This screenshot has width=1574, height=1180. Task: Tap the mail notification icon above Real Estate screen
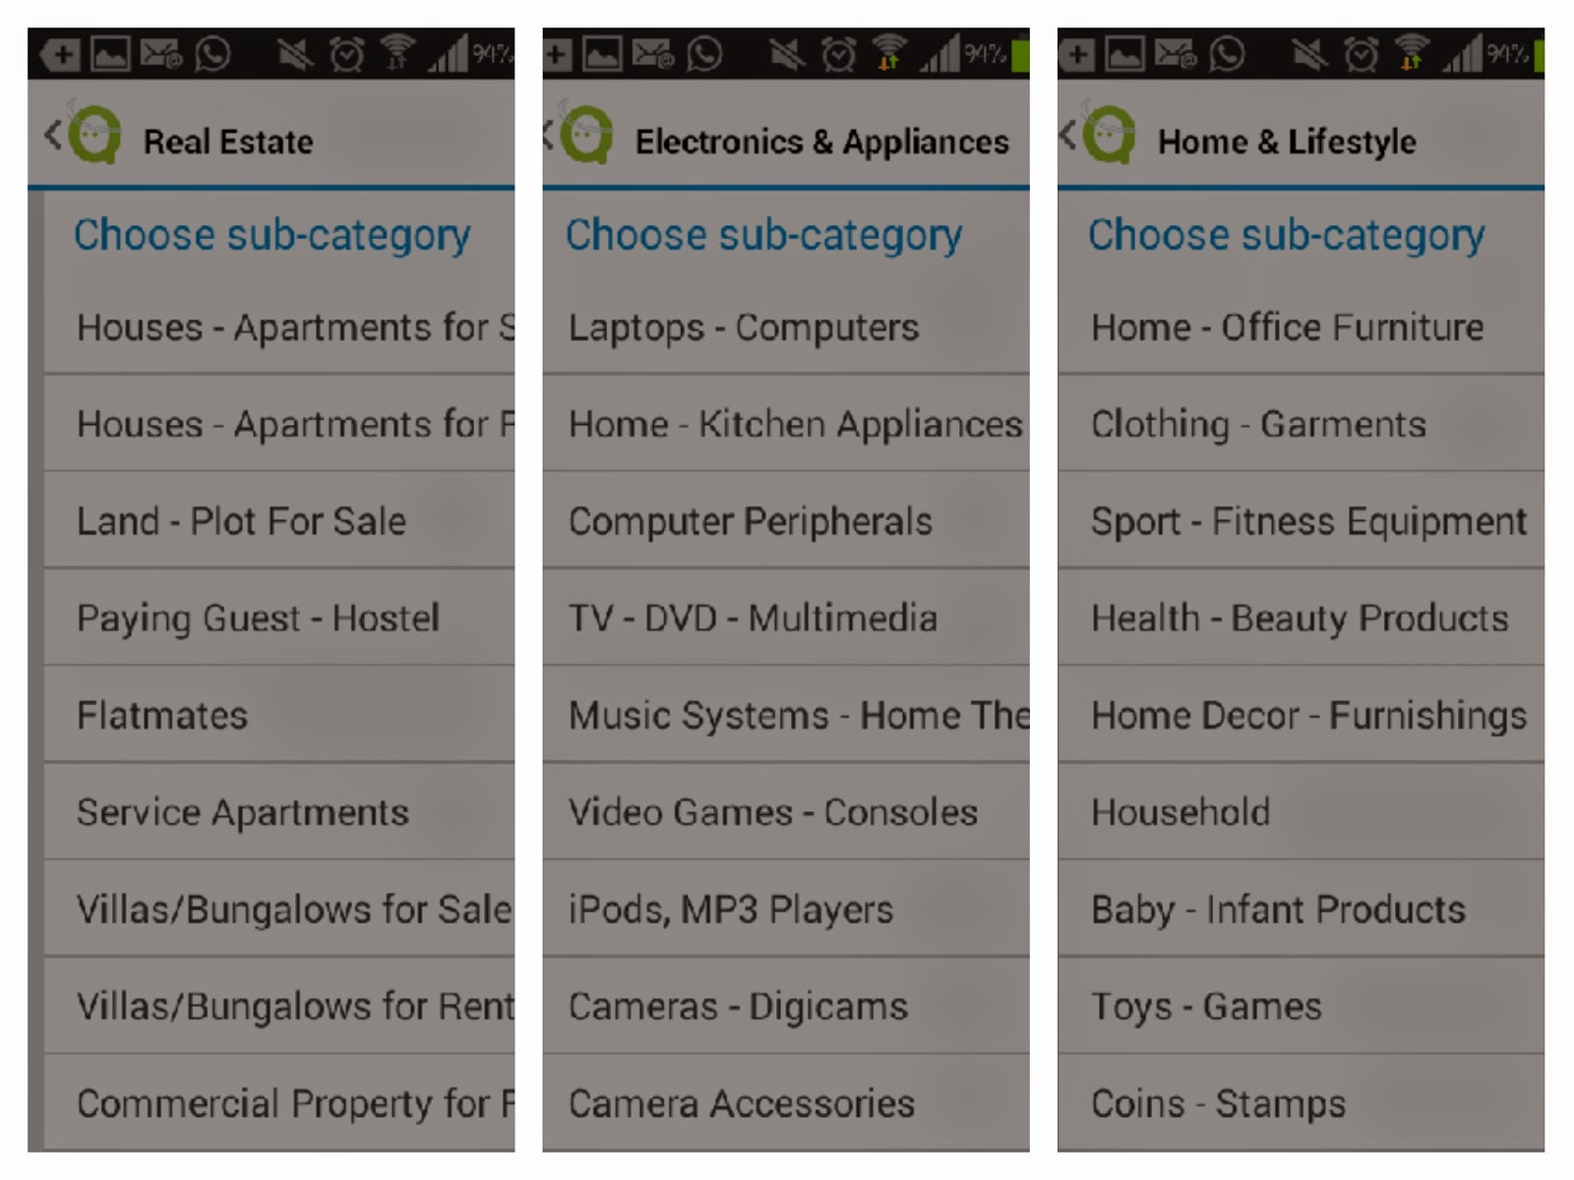161,54
